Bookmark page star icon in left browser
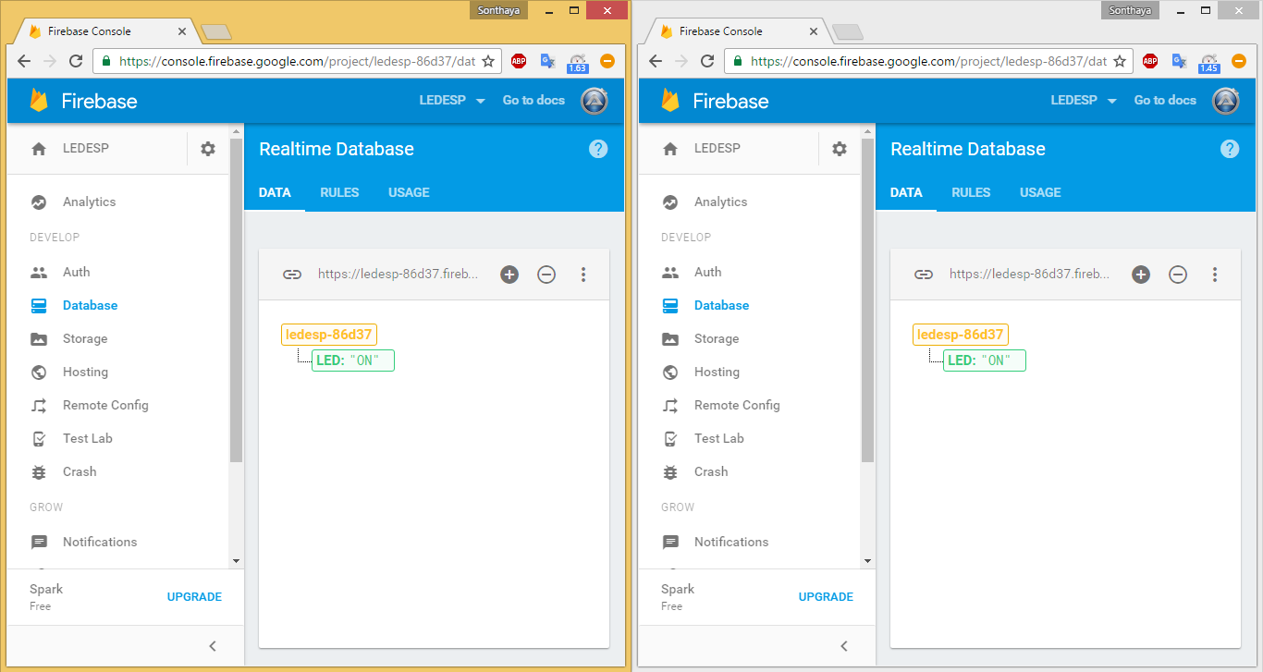1263x672 pixels. point(488,61)
